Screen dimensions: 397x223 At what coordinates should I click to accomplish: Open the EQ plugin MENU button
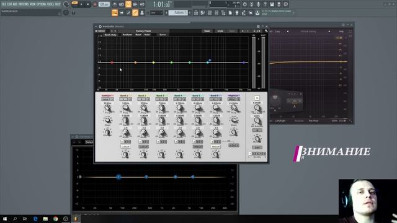tap(100, 31)
